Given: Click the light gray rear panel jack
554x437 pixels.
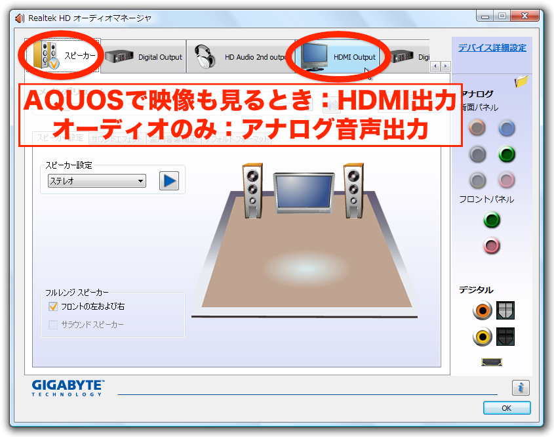Looking at the screenshot, I should coord(478,180).
